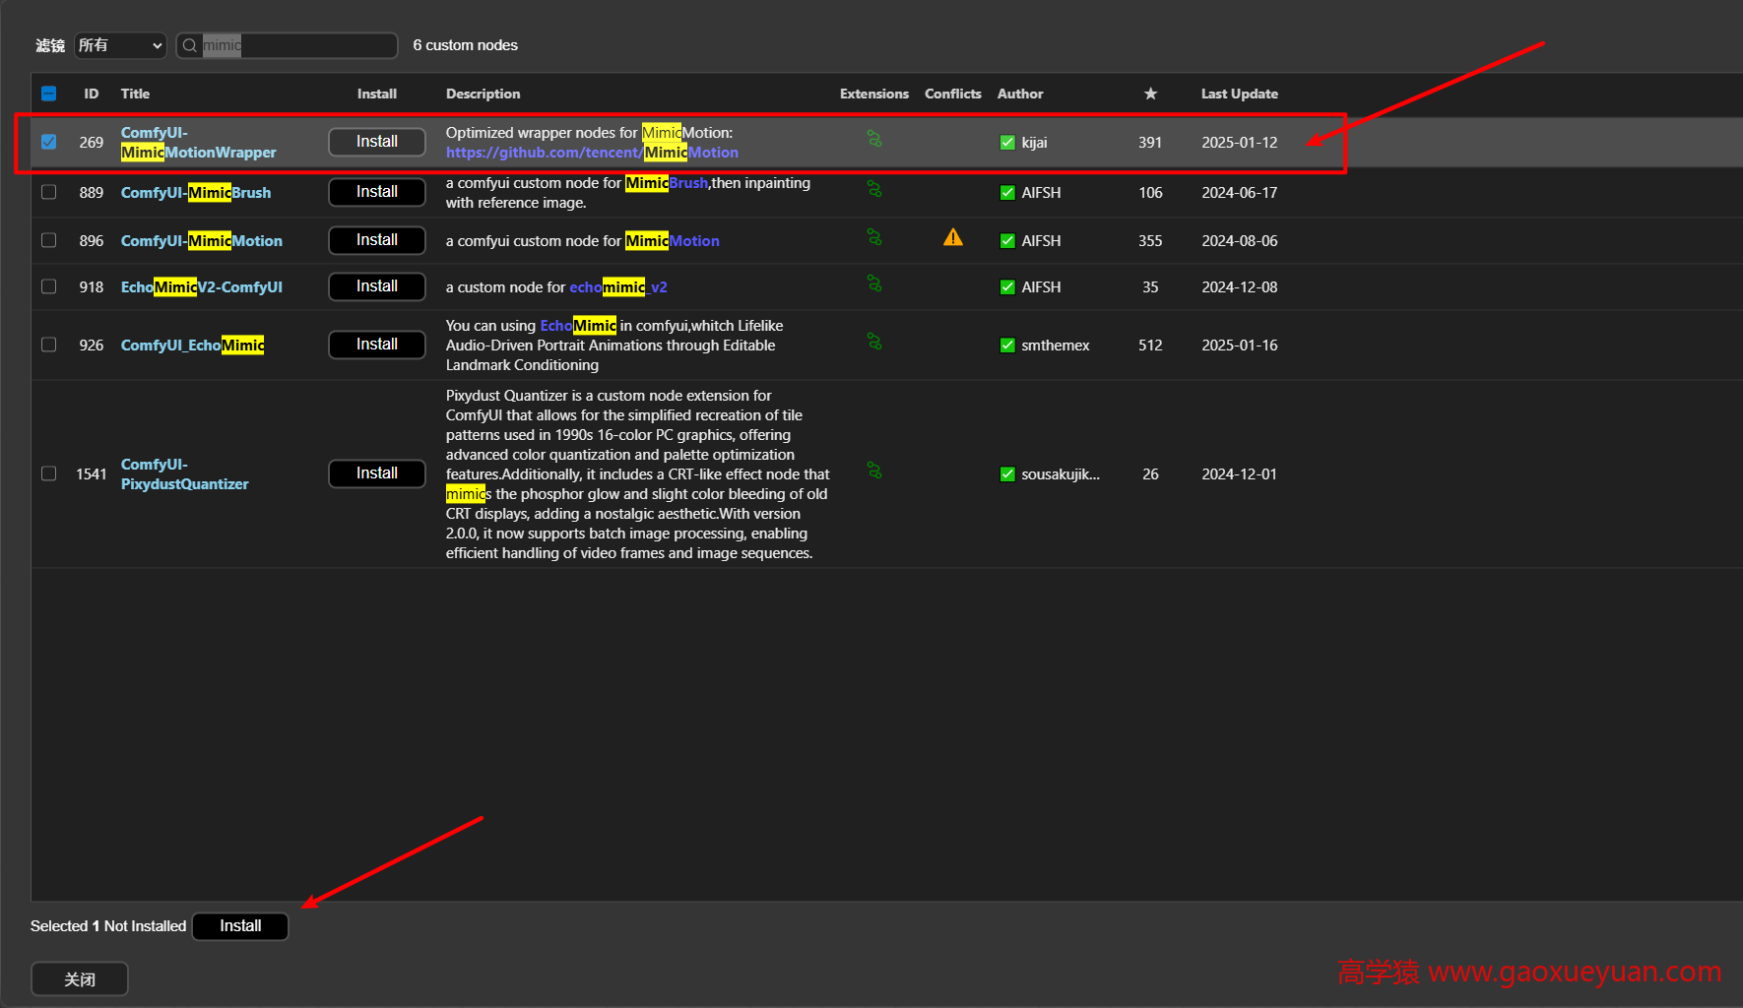Open the tencent MimicMotion GitHub link

(592, 153)
